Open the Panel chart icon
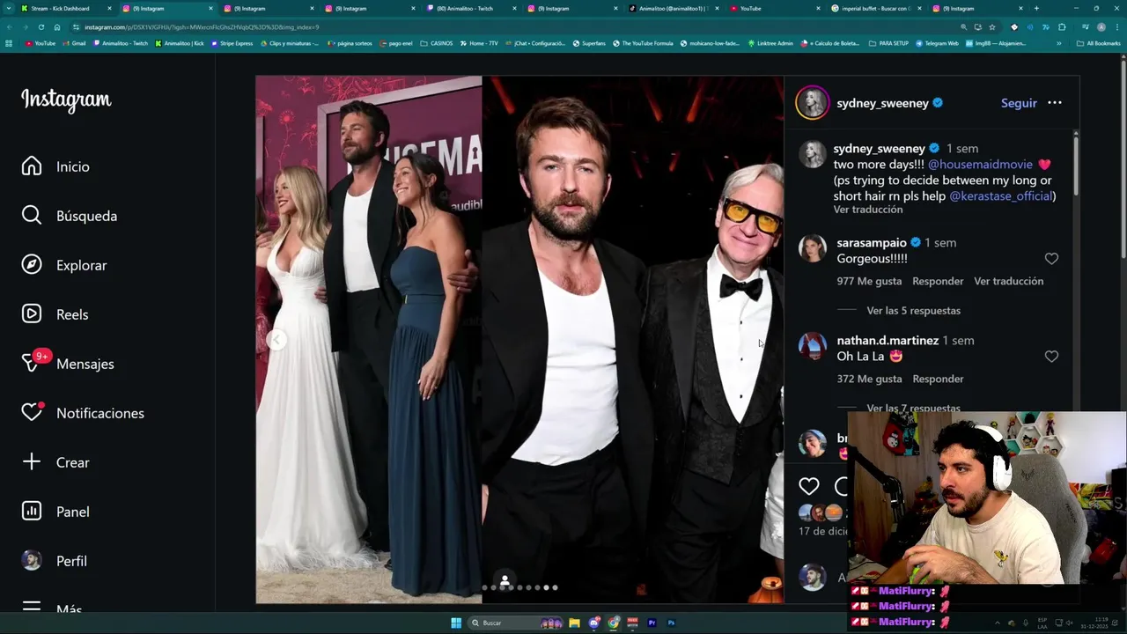 [32, 512]
